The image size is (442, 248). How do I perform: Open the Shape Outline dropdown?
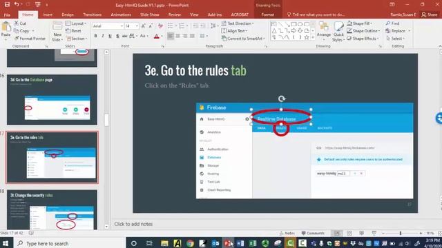(x=364, y=31)
